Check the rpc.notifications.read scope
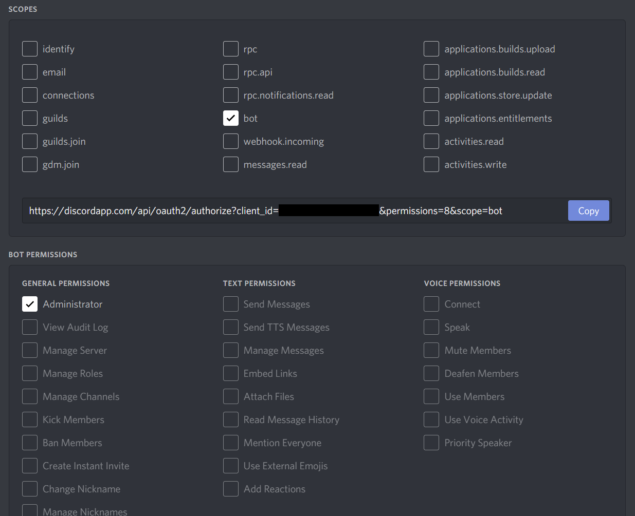 click(231, 95)
